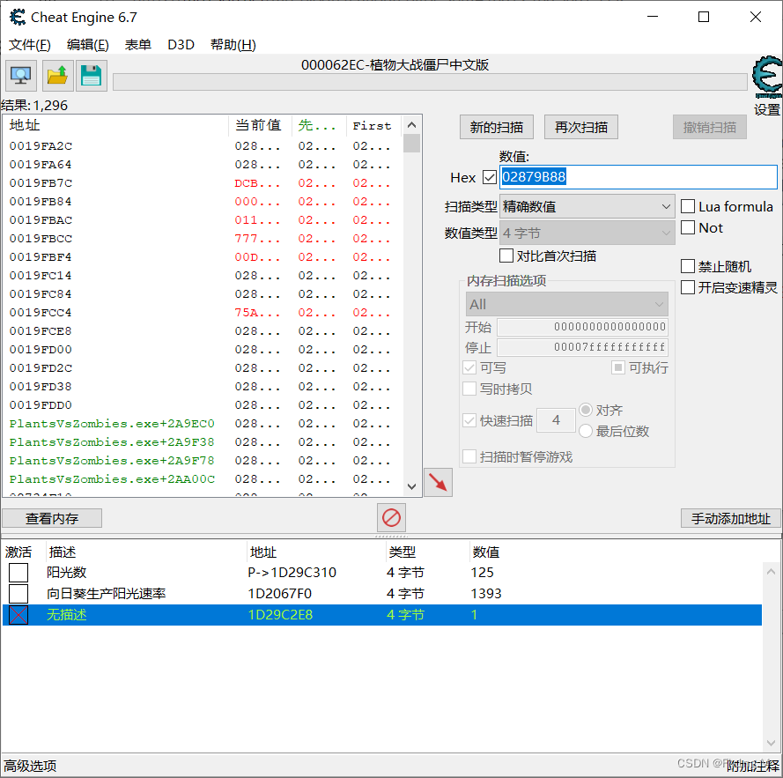Enable the 开启变速精灵 checkbox

pyautogui.click(x=688, y=287)
